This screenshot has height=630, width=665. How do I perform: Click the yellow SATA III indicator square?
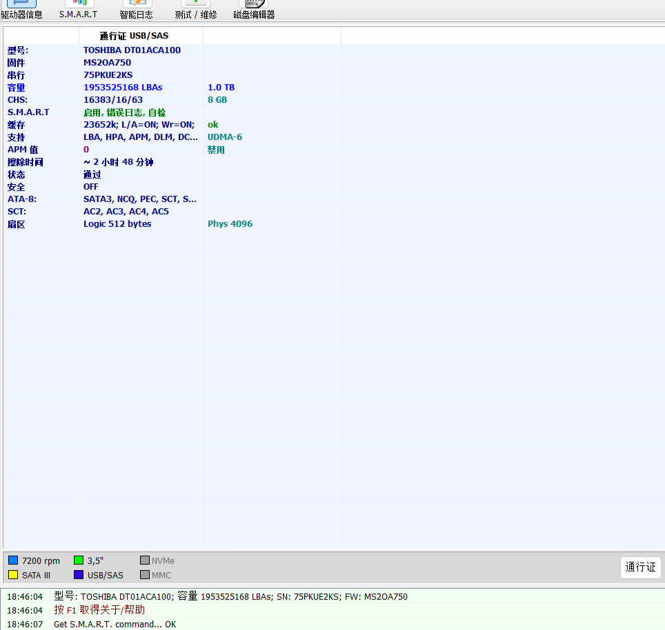(13, 575)
